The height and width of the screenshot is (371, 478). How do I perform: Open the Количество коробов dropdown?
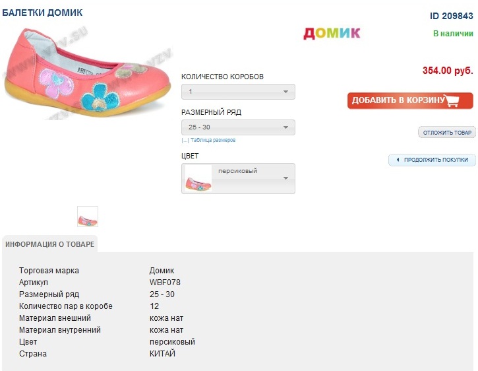[238, 92]
